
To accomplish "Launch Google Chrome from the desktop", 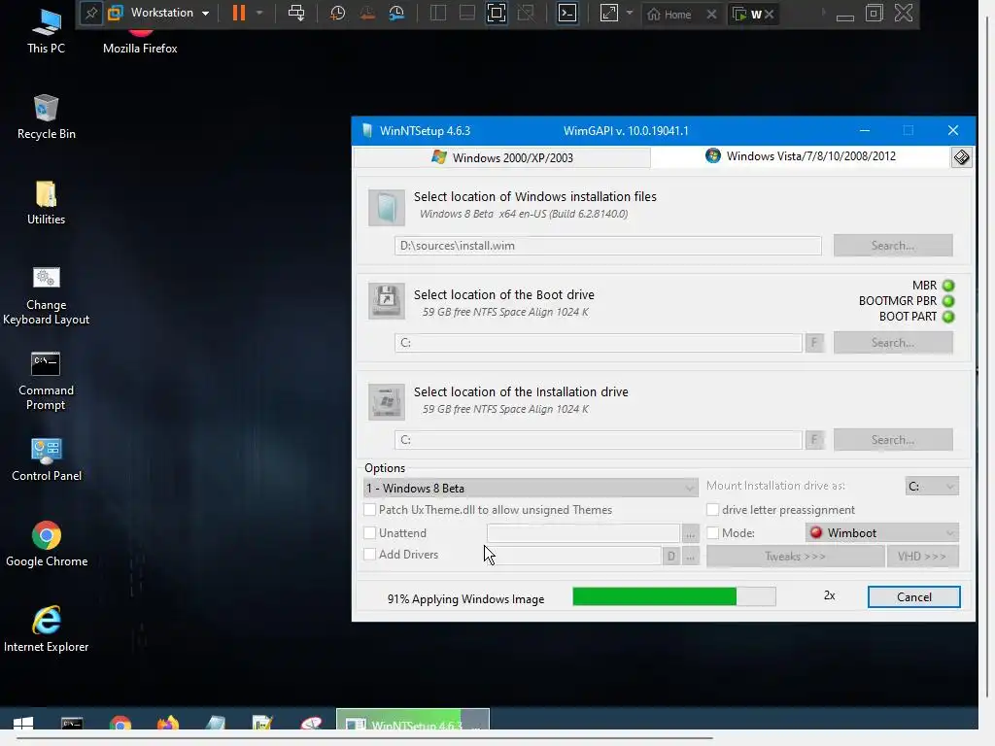I will [x=47, y=544].
